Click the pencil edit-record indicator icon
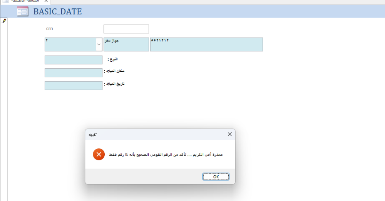385x201 pixels. (x=4, y=21)
